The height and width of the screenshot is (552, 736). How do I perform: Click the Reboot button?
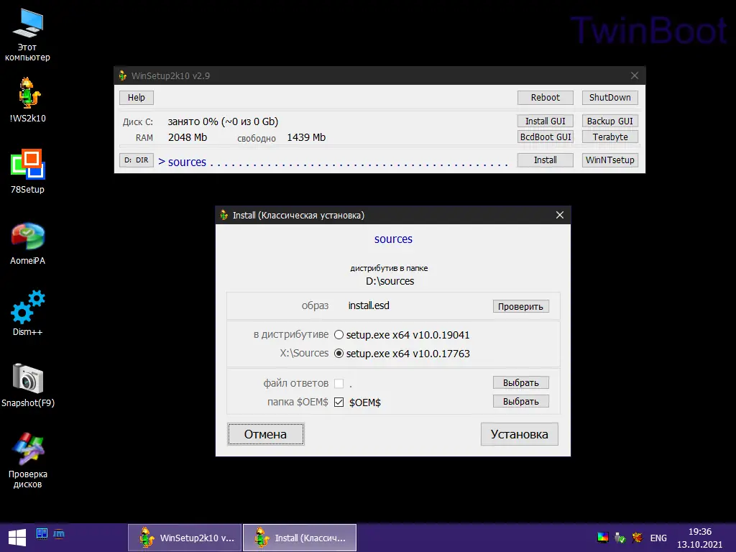545,97
